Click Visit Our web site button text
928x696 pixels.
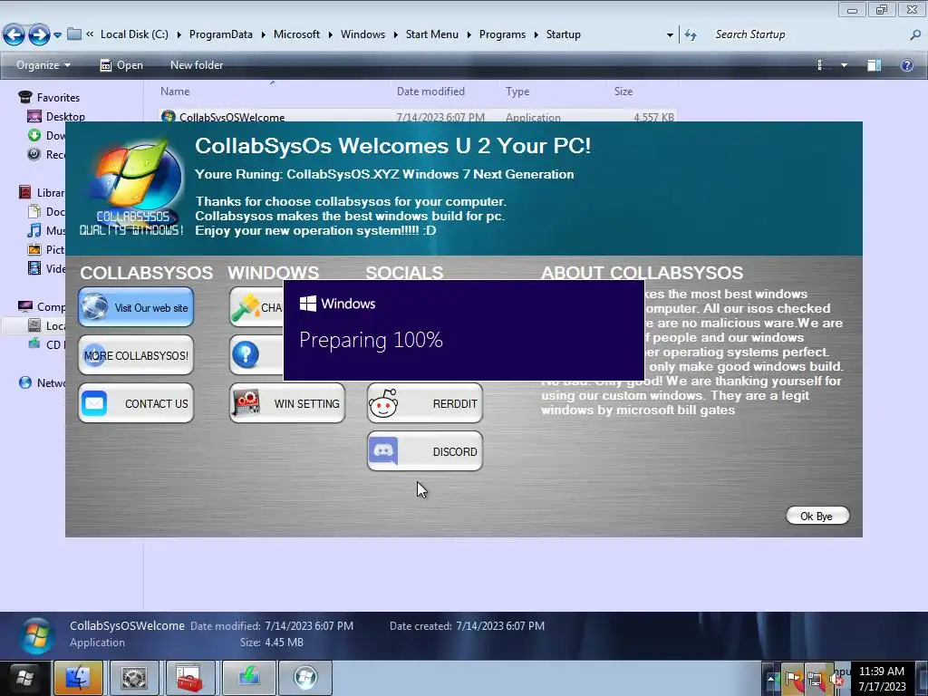151,308
